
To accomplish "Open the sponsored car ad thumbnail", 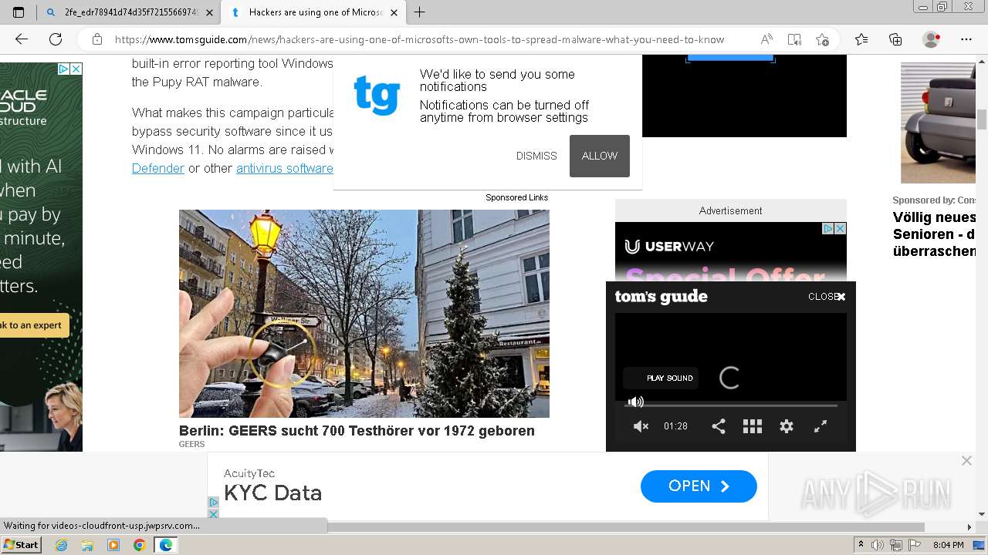I will click(939, 123).
